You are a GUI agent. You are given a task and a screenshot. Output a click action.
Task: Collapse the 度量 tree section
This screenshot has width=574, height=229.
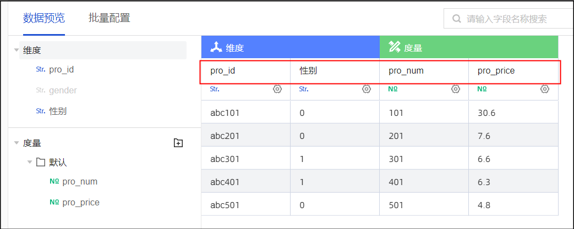click(17, 143)
